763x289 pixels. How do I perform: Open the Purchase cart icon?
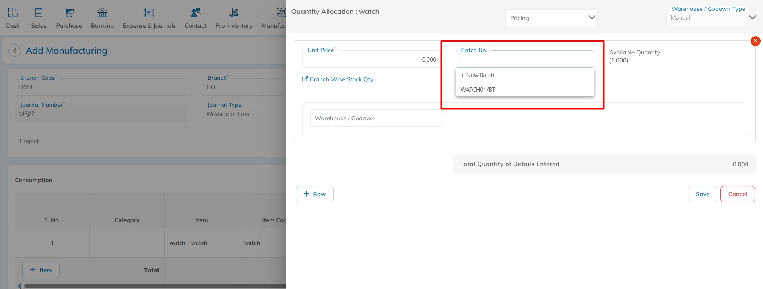click(x=69, y=13)
